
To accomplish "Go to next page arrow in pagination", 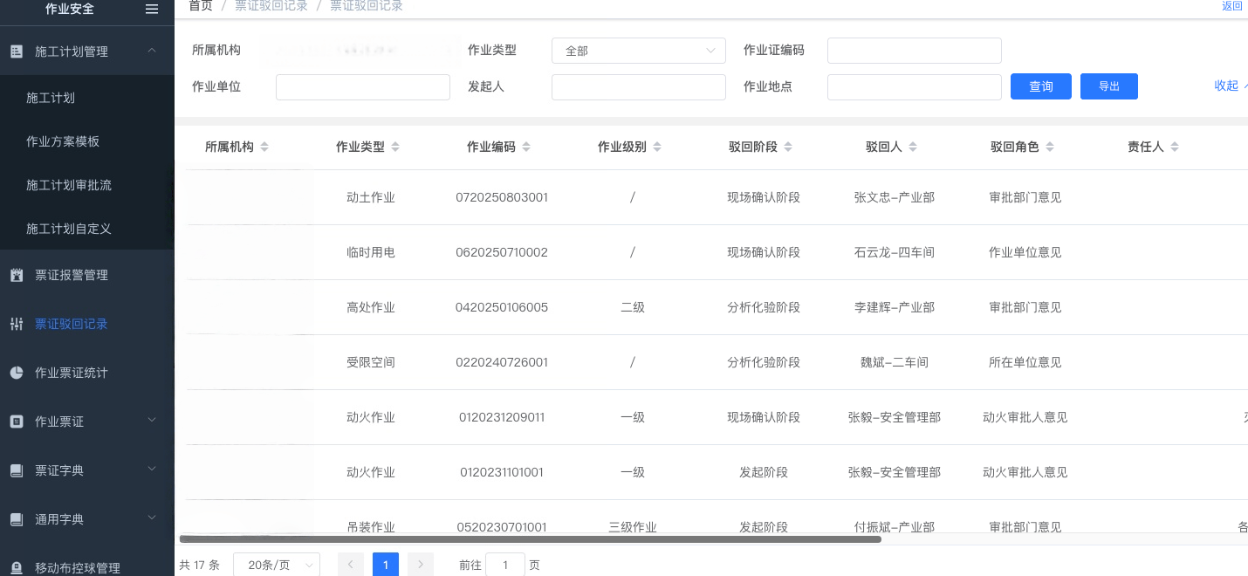I will (421, 565).
